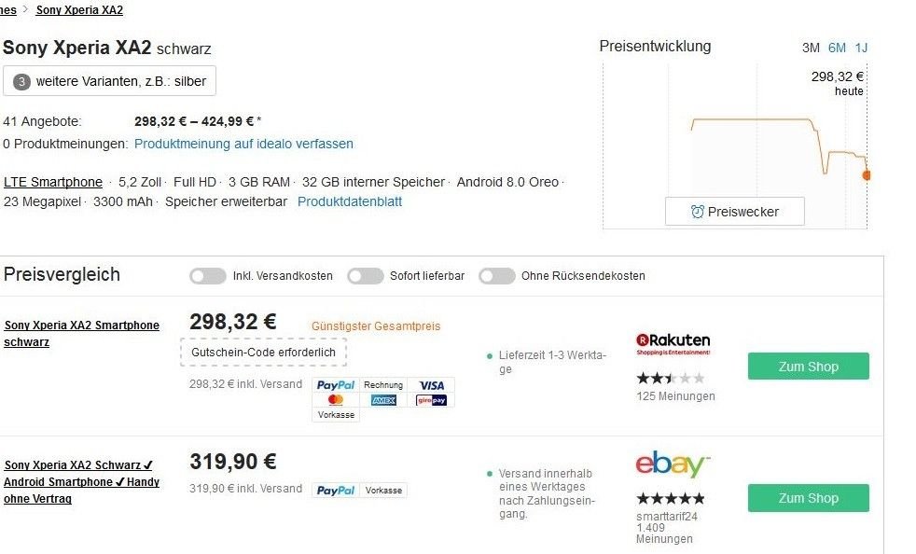This screenshot has height=554, width=916.
Task: Switch price chart to 6M
Action: coord(837,48)
